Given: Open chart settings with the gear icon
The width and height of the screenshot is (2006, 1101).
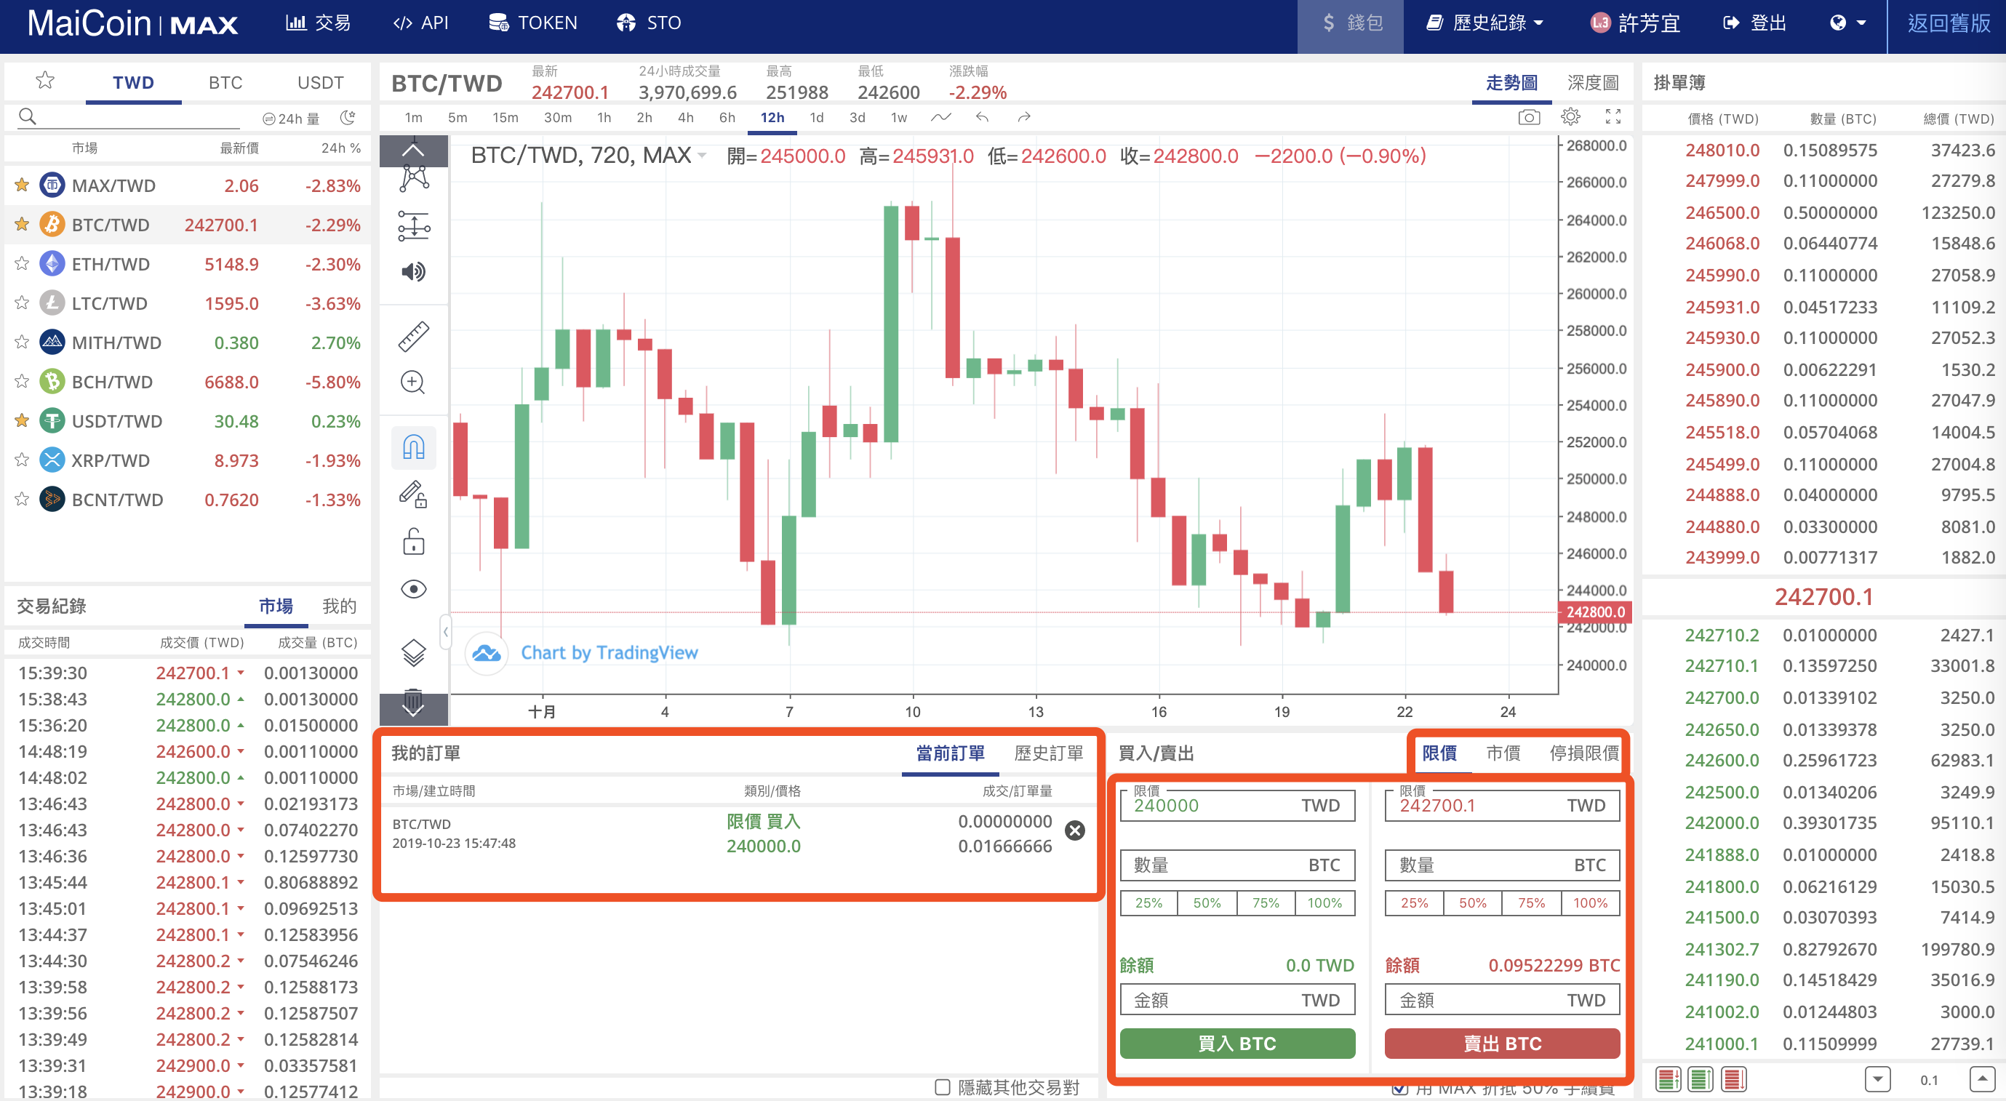Looking at the screenshot, I should click(1571, 117).
